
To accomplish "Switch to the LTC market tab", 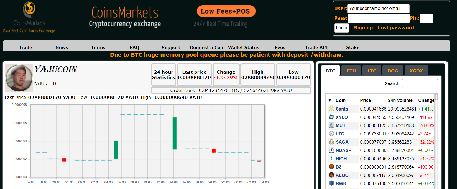I will coord(372,71).
